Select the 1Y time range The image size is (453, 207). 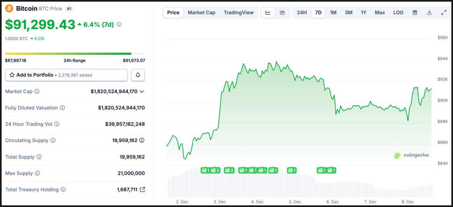[x=363, y=13]
